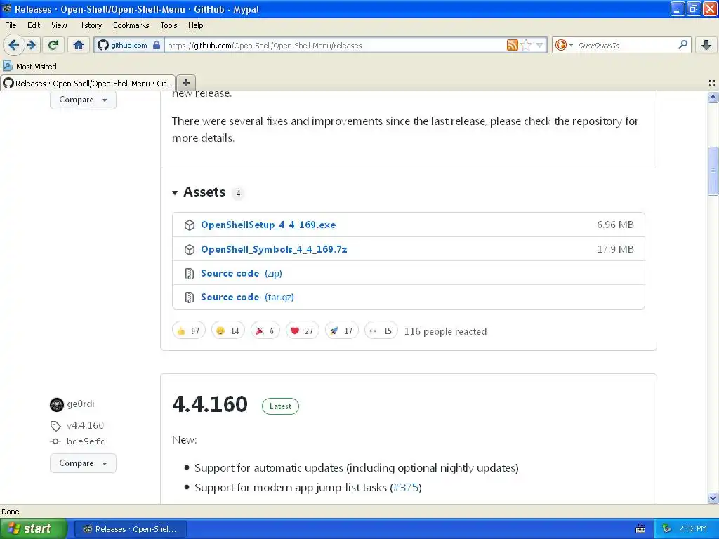Toggle the party popper reaction with 6

(265, 331)
